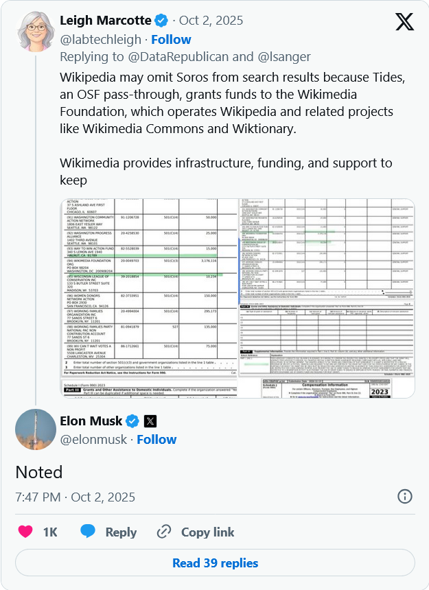429x590 pixels.
Task: Open Leigh Marcotte's name link
Action: click(x=105, y=21)
